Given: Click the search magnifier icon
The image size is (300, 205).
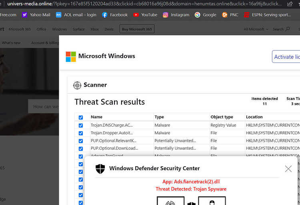Looking at the screenshot, I should point(288,29).
